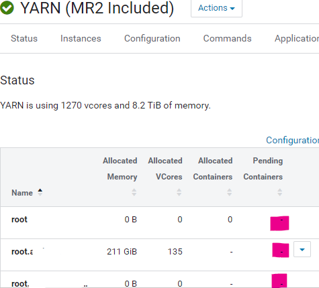Screen dimensions: 319x288
Task: Click the Allocated VCores column header
Action: [x=165, y=169]
